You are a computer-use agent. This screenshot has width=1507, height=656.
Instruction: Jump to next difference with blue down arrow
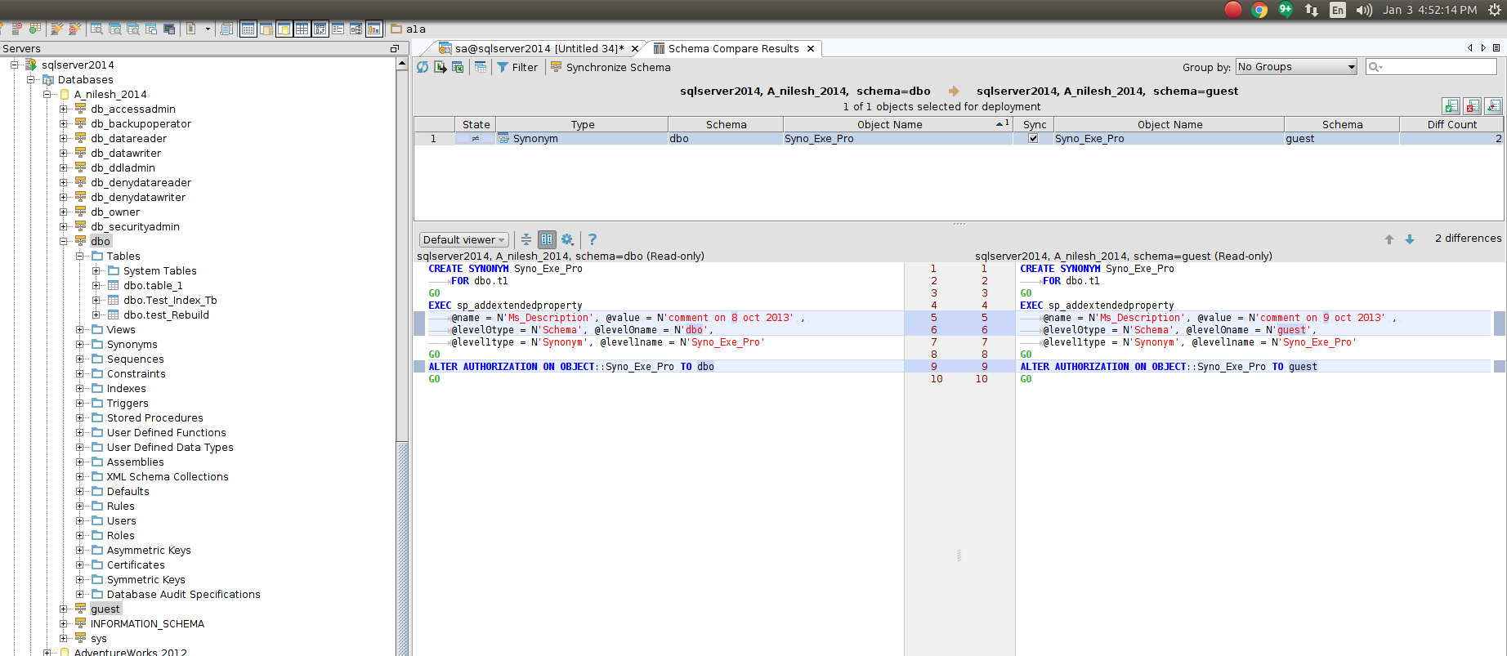[x=1410, y=239]
